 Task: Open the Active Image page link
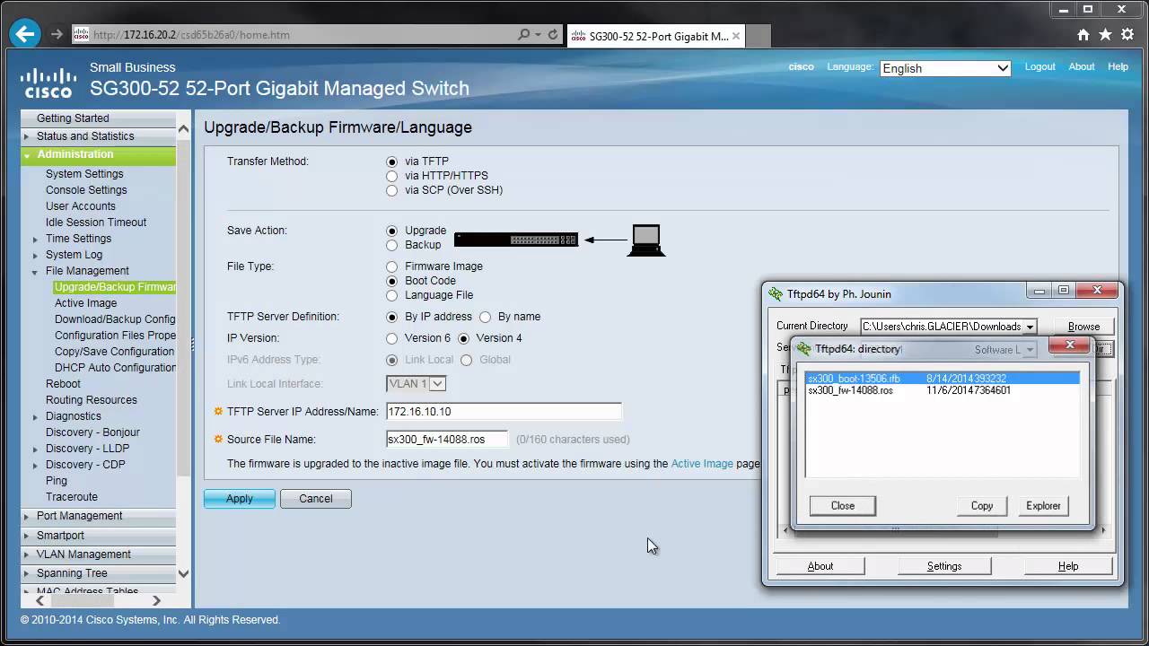702,464
